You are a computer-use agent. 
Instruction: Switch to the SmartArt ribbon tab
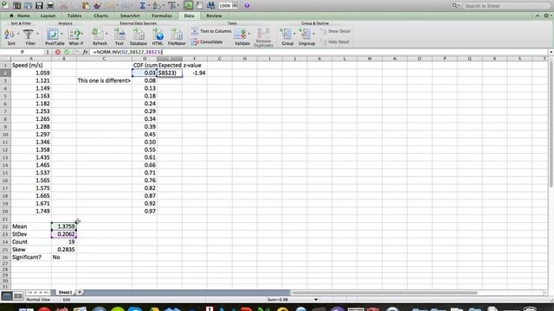[130, 16]
